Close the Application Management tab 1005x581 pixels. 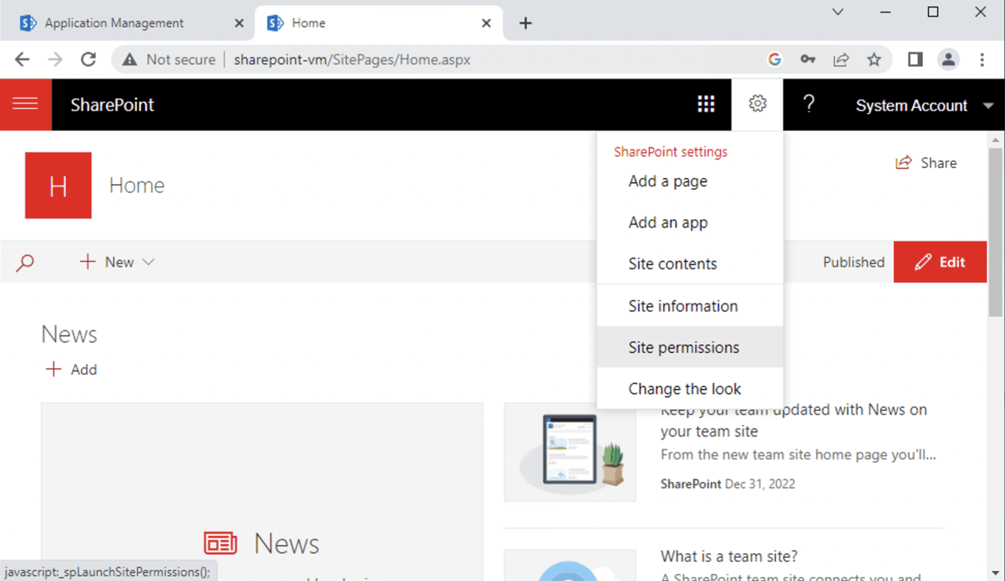tap(239, 23)
